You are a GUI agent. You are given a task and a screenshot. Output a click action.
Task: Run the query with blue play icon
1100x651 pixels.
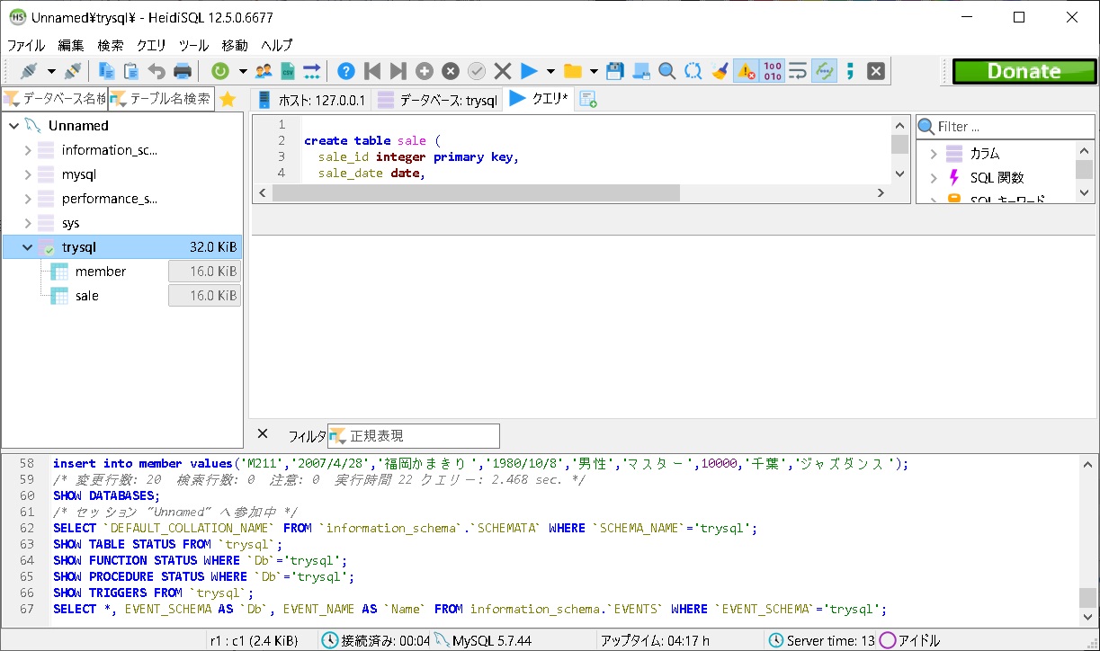(529, 71)
